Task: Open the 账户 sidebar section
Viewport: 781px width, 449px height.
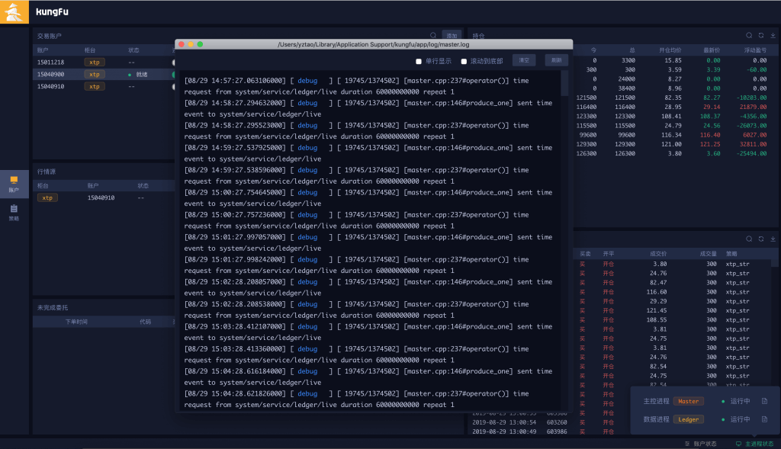Action: (x=14, y=184)
